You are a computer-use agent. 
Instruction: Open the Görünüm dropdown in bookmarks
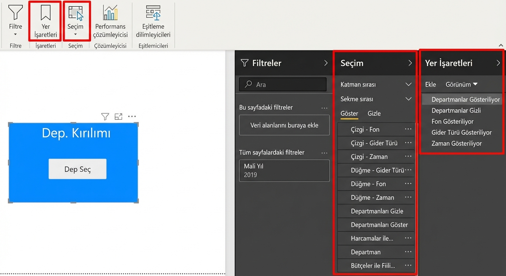(x=461, y=84)
